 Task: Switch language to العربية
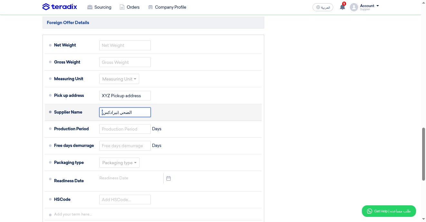point(323,7)
